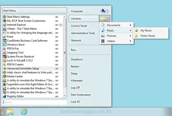Screen dimensions: 172x116
Task: Click the Public Music folder icon
Action: pos(136,36)
